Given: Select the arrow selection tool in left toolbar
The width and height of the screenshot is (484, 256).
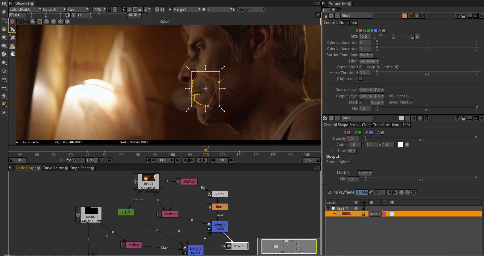Looking at the screenshot, I should 12,30.
